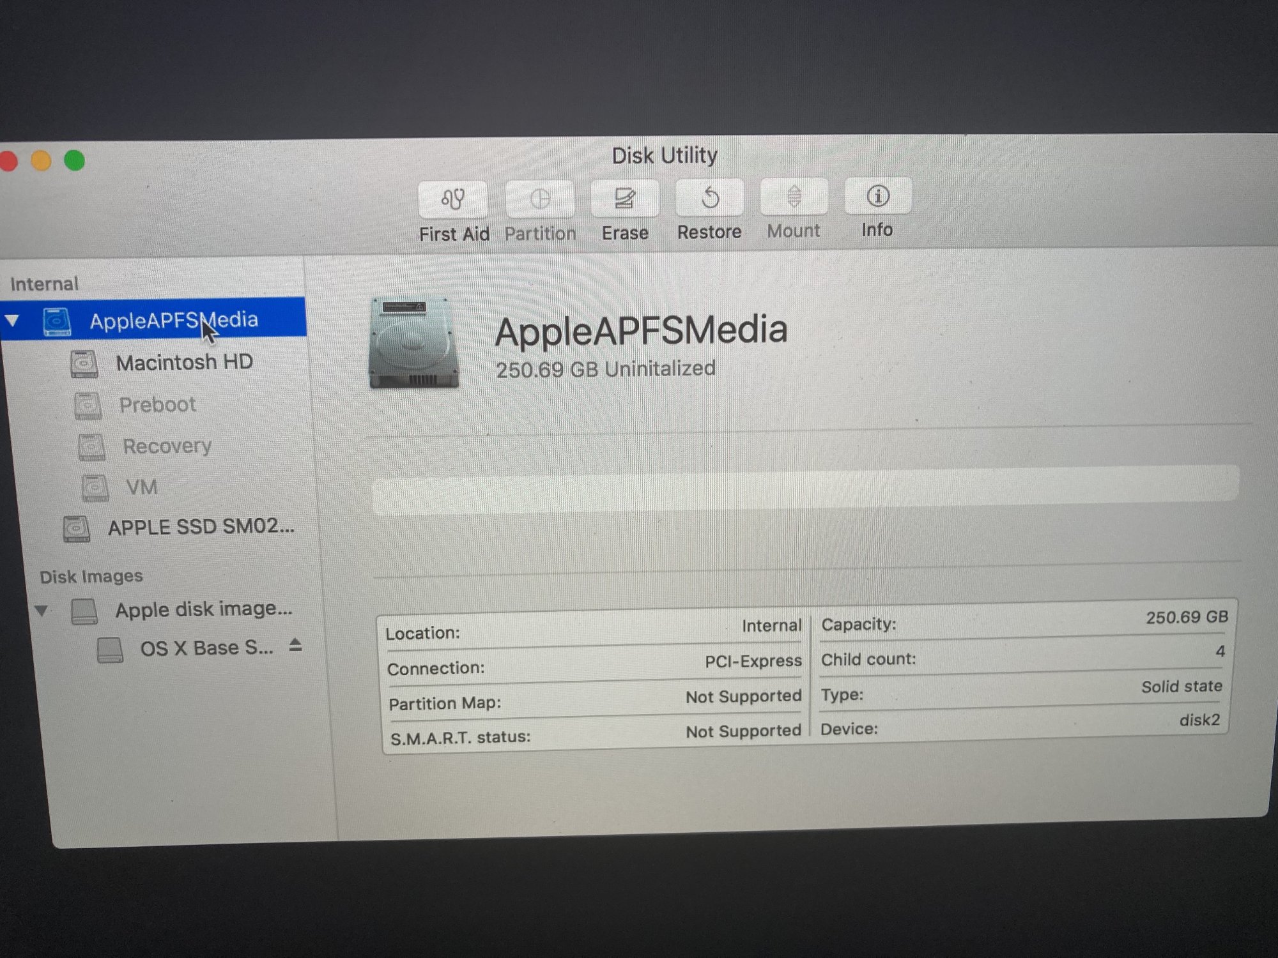Viewport: 1278px width, 958px height.
Task: Eject the OS X Base System volume
Action: pyautogui.click(x=295, y=645)
